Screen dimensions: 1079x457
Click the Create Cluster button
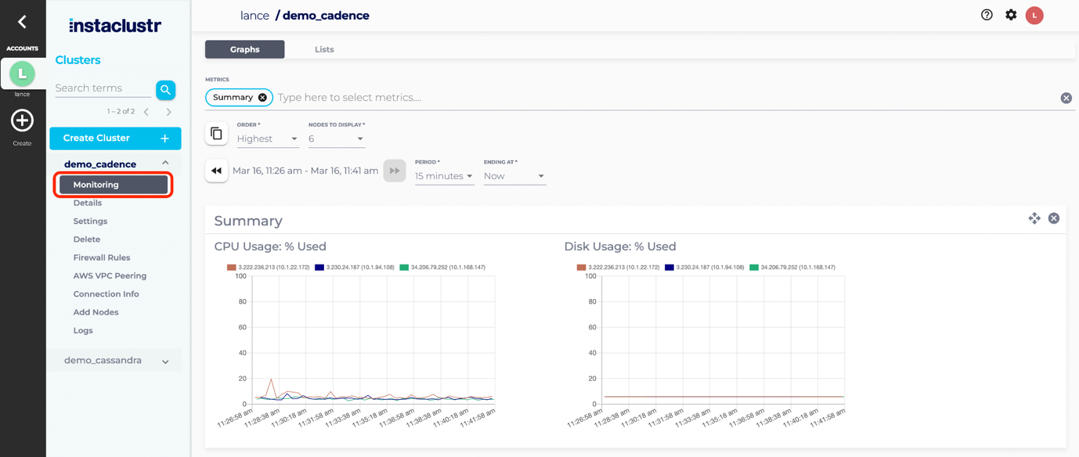point(115,139)
